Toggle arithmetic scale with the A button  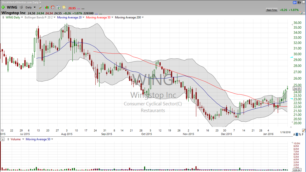[x=294, y=134]
